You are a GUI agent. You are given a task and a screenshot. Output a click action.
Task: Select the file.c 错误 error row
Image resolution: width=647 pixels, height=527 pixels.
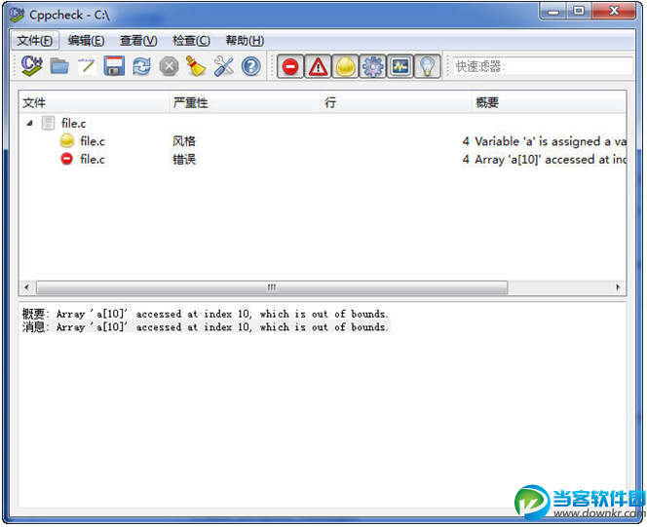tap(323, 159)
